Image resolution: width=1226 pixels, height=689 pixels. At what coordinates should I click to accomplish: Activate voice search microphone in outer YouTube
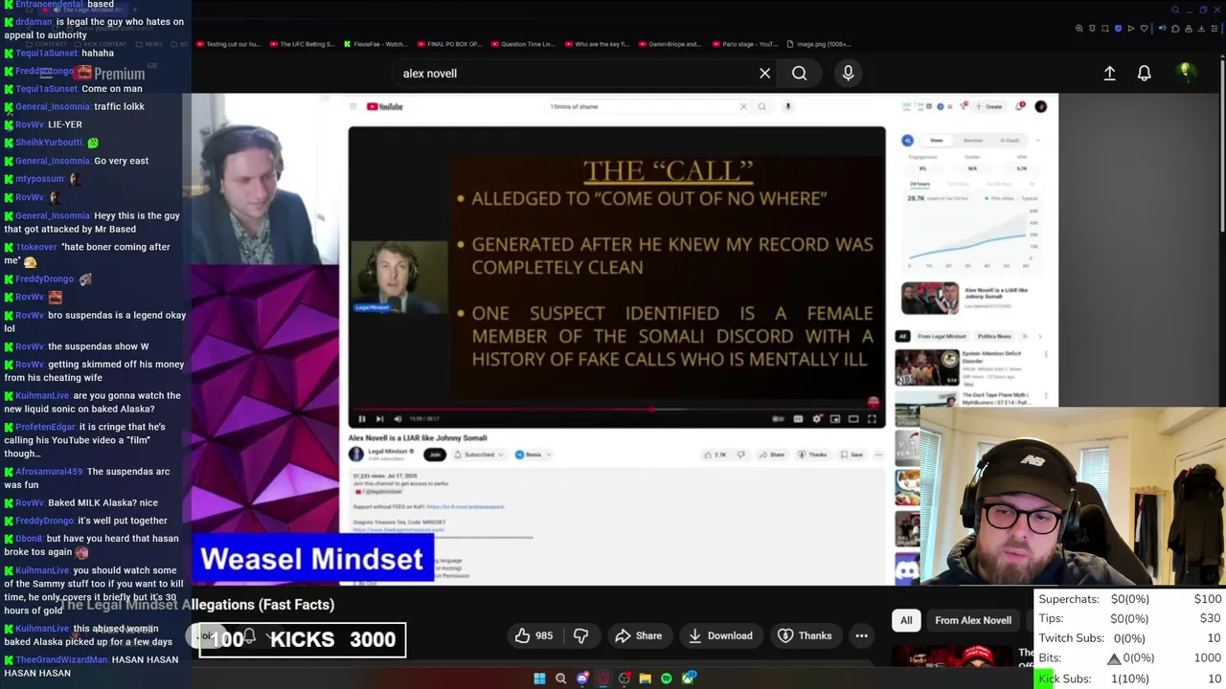(x=848, y=73)
